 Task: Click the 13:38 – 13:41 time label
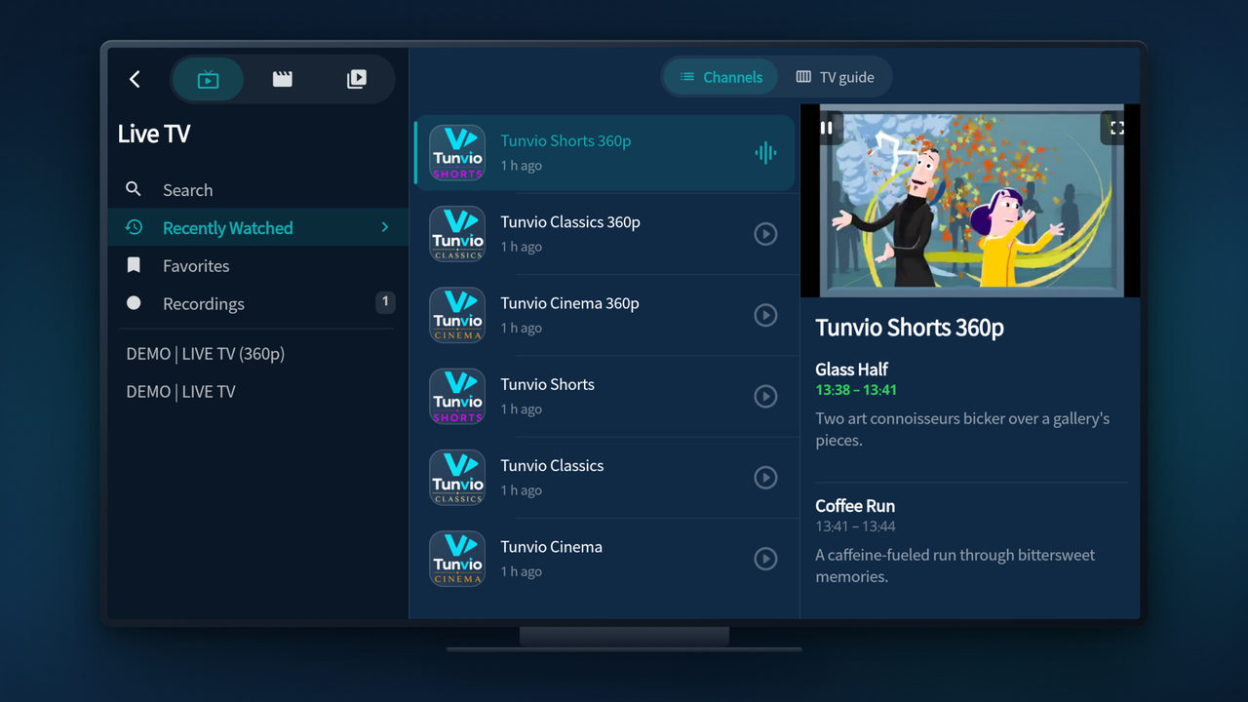[x=856, y=390]
